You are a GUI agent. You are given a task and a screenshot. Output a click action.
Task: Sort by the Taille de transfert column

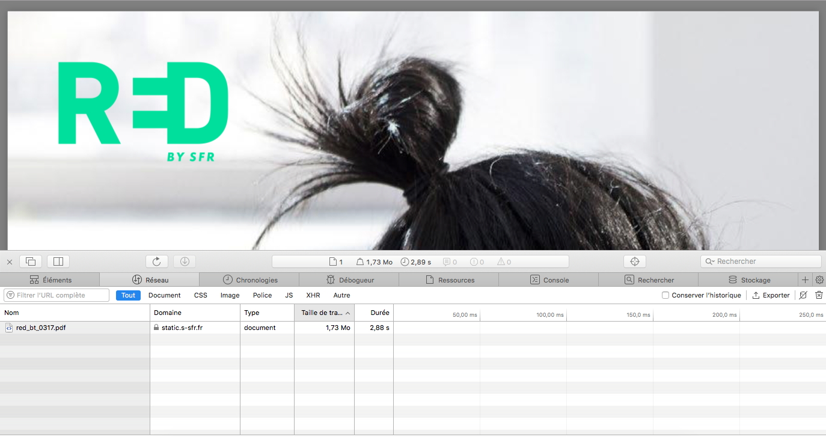[x=323, y=313]
